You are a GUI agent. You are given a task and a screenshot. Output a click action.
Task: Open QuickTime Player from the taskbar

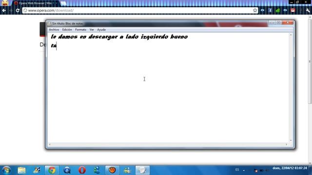67,170
